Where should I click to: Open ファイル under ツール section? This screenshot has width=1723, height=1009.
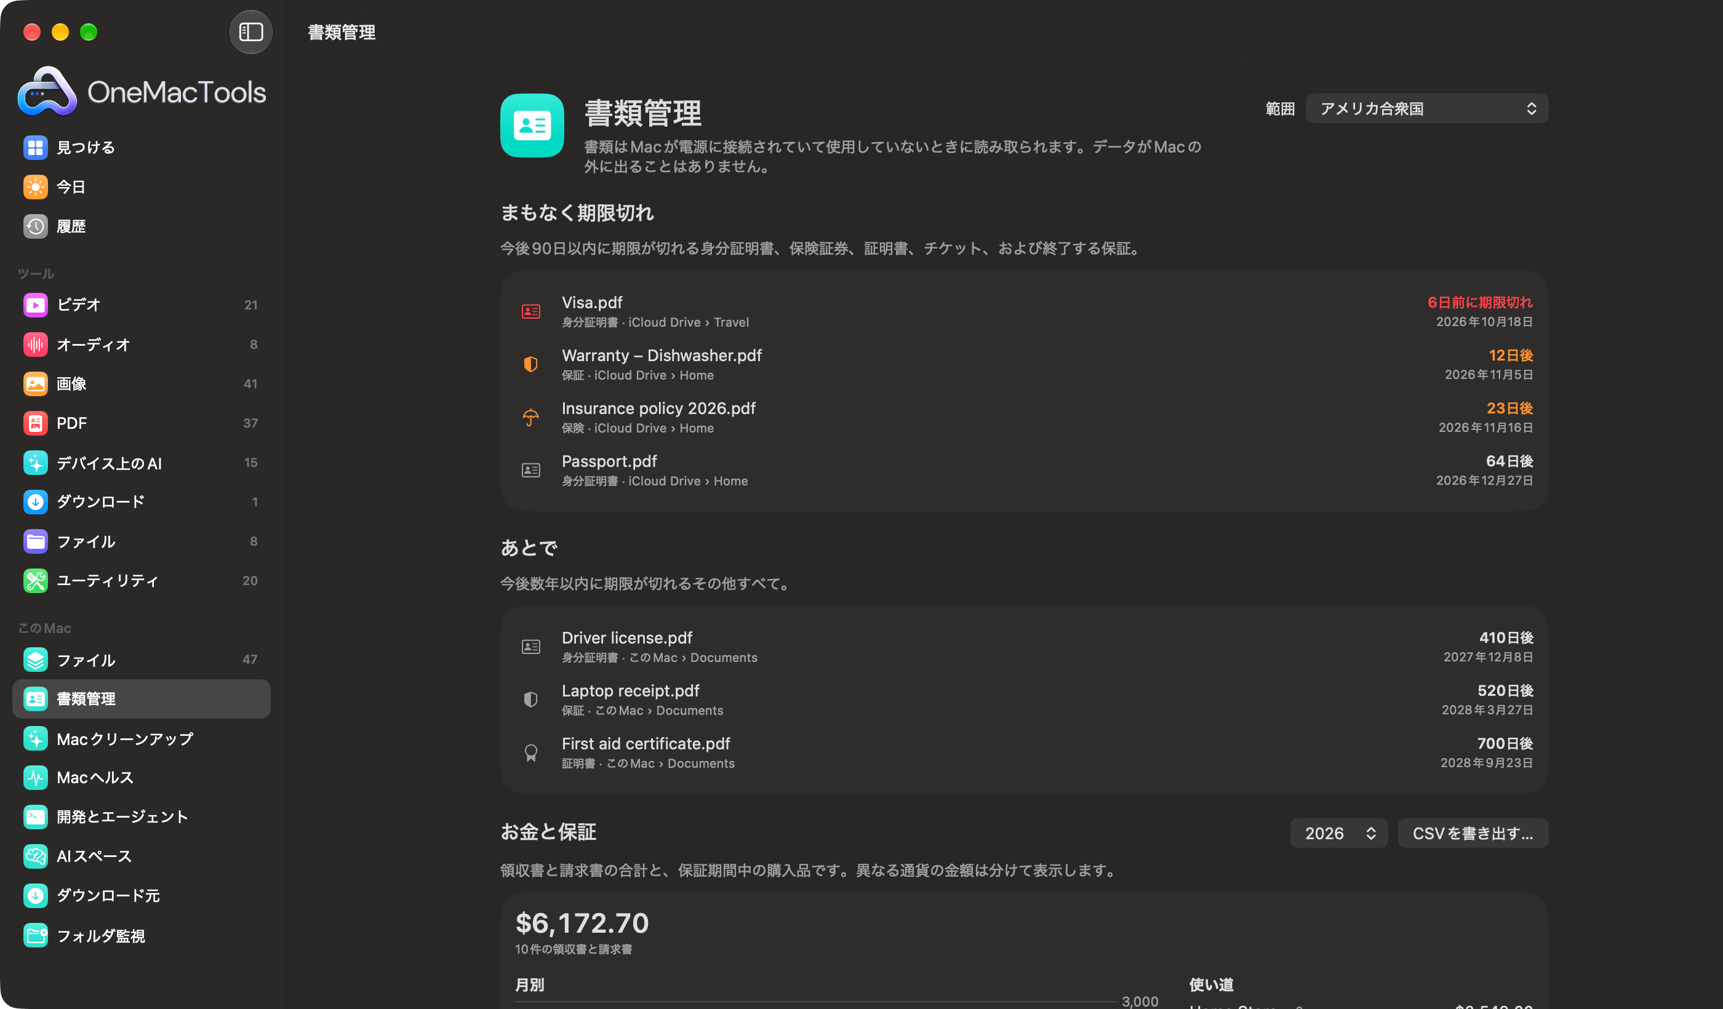142,541
